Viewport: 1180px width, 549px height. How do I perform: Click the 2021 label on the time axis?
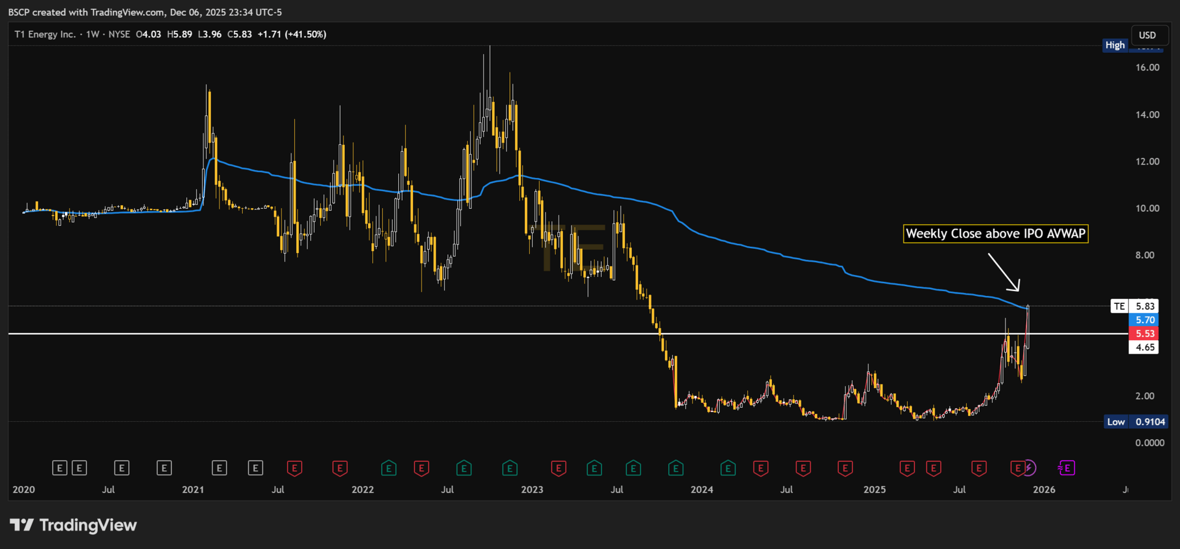[x=193, y=489]
